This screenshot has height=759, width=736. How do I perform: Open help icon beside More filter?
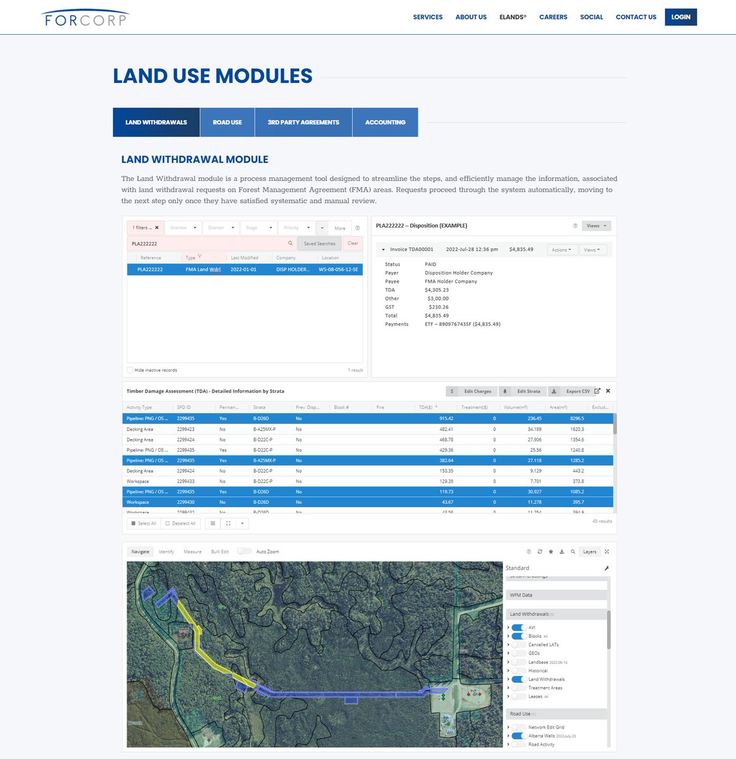coord(358,228)
